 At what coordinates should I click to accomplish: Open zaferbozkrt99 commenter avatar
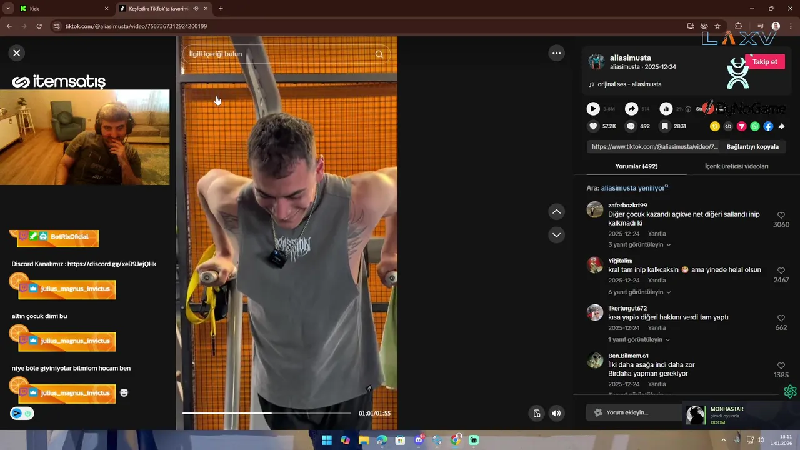(x=595, y=209)
